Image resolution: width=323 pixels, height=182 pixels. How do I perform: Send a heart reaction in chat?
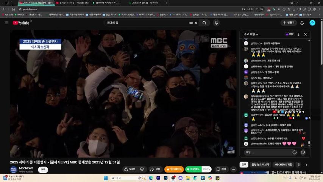[303, 152]
